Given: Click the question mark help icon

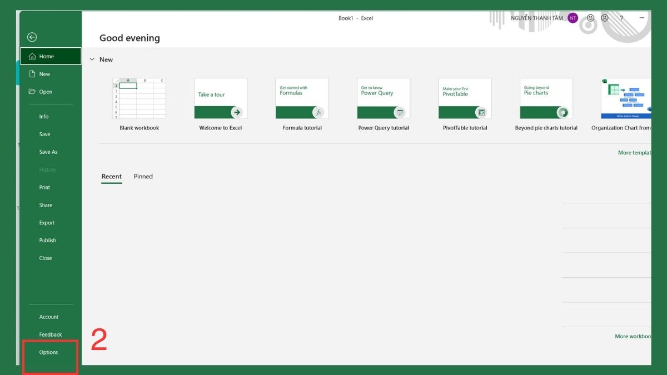Looking at the screenshot, I should coord(621,18).
